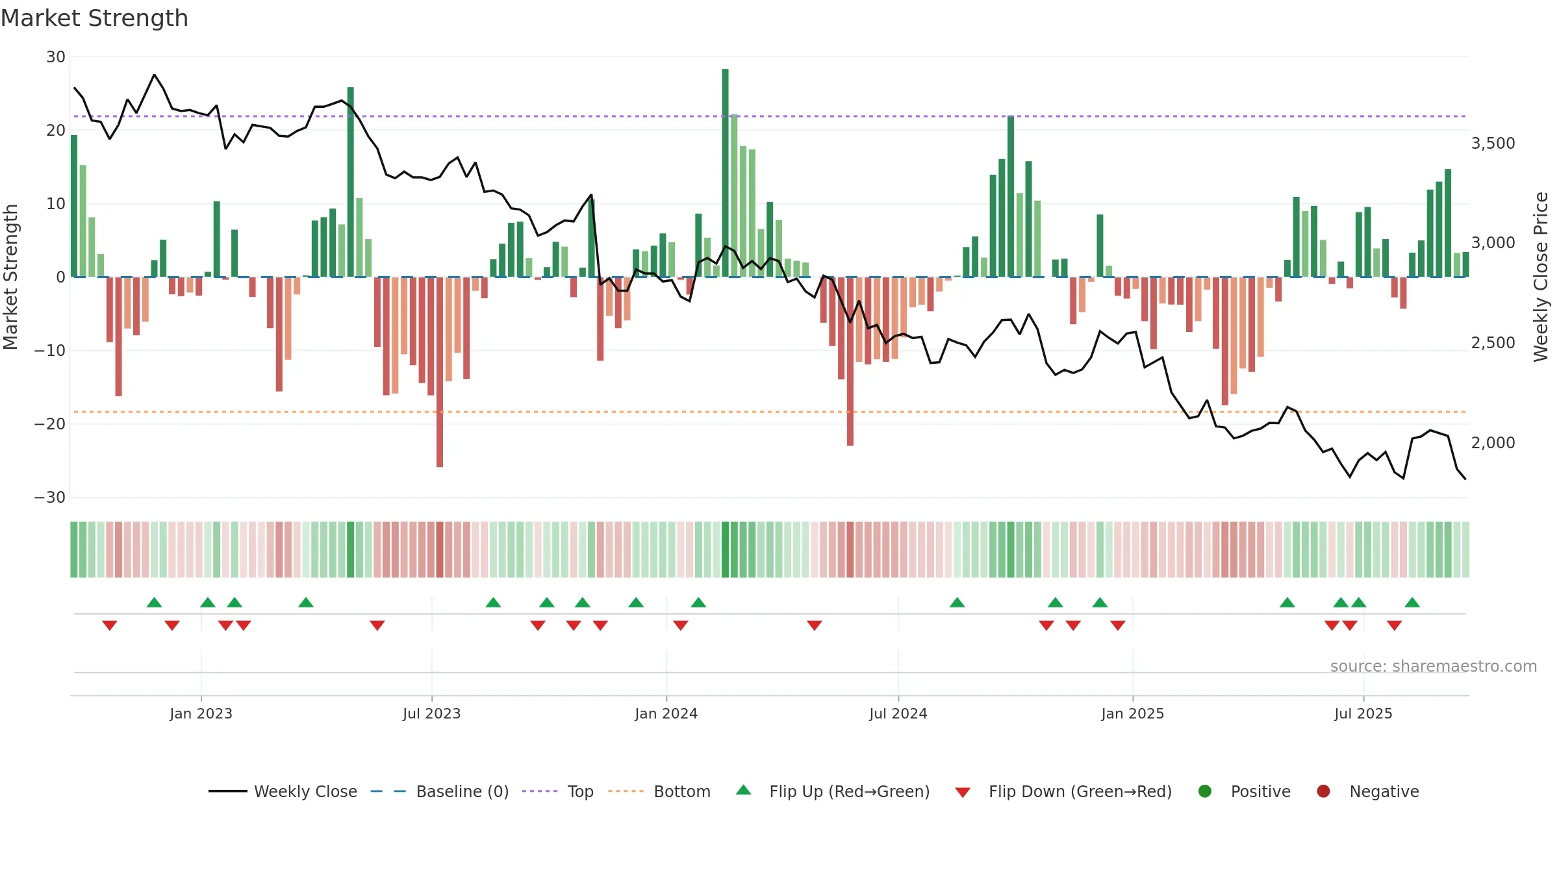The height and width of the screenshot is (877, 1559).
Task: Click the Jul 2023 x-axis label
Action: point(431,713)
